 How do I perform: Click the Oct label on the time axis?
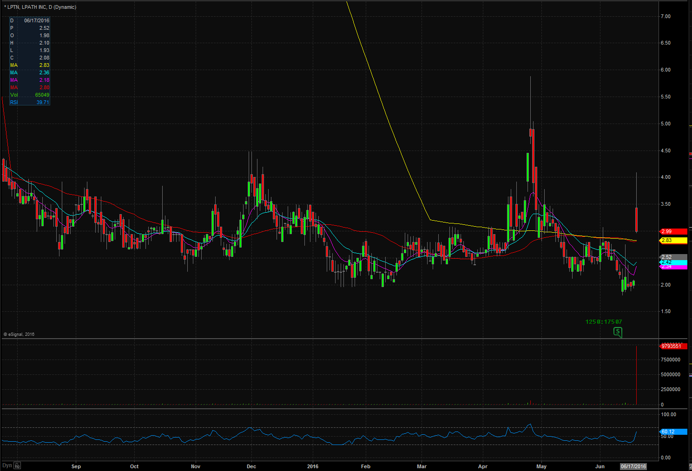[x=134, y=466]
